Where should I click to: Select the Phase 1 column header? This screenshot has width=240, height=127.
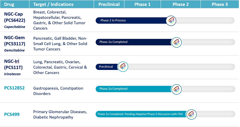142,4
